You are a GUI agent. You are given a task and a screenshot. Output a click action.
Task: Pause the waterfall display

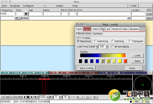[x=28, y=97]
